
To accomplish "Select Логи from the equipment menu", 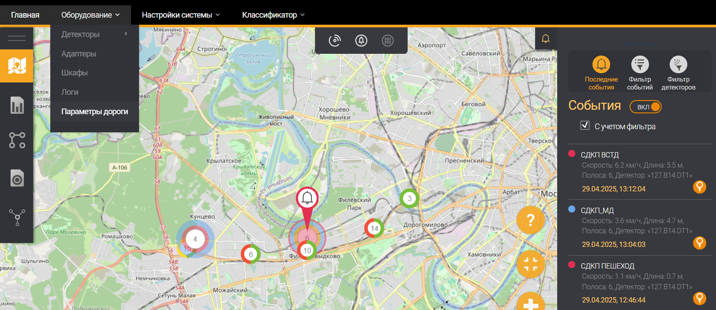I will pos(70,92).
